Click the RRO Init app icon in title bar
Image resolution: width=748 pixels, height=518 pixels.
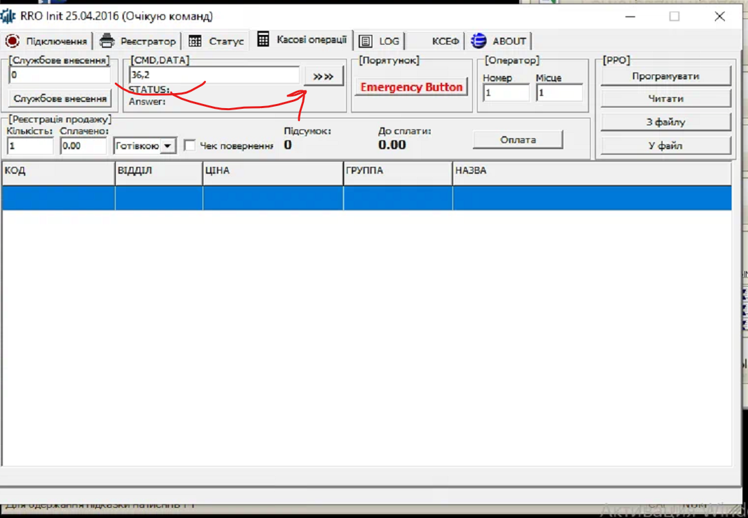point(8,16)
